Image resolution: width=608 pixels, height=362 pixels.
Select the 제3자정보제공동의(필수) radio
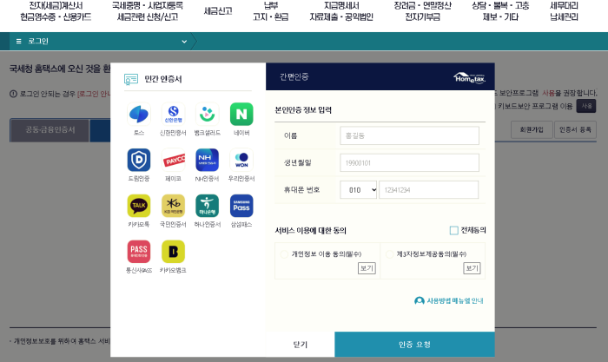click(390, 254)
